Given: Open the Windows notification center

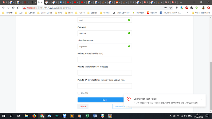Looking at the screenshot, I should pyautogui.click(x=207, y=116).
